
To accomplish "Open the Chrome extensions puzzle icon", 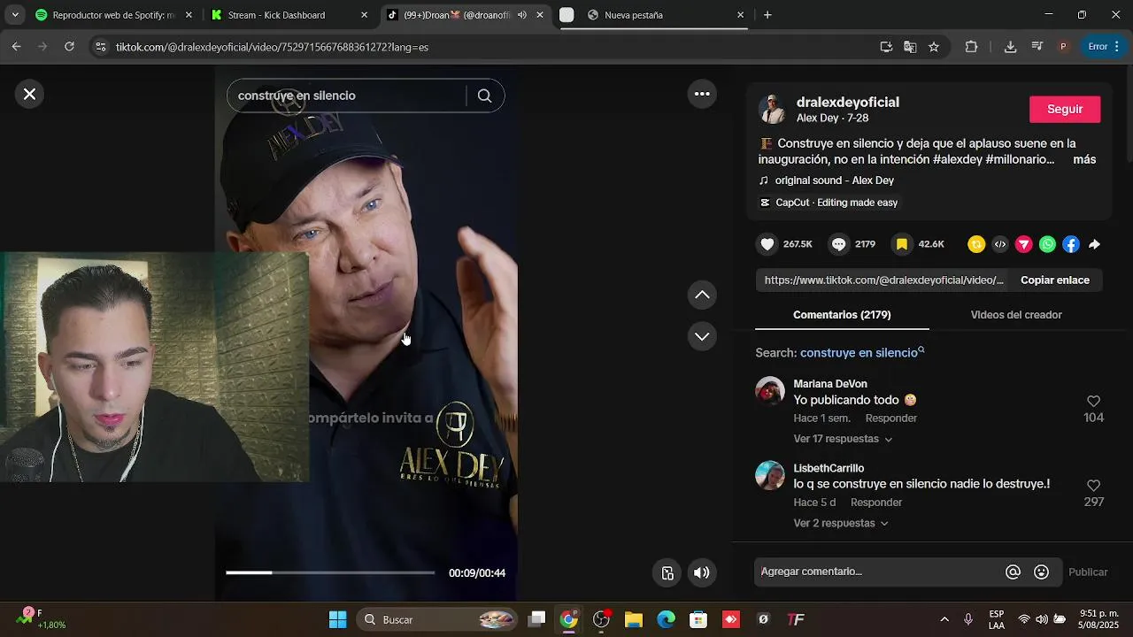I will (971, 47).
